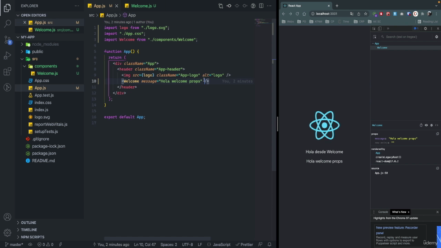Viewport: 441px width, 248px height.
Task: Collapse the App node in DevTools component tree
Action: point(373,43)
